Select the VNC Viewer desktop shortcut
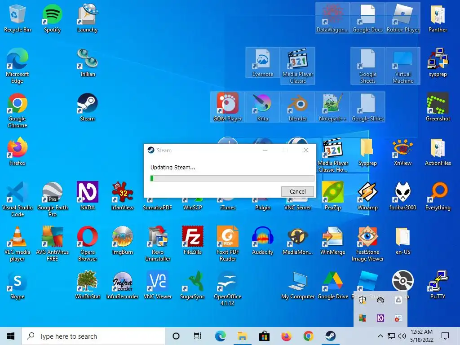This screenshot has height=345, width=460. 158,285
